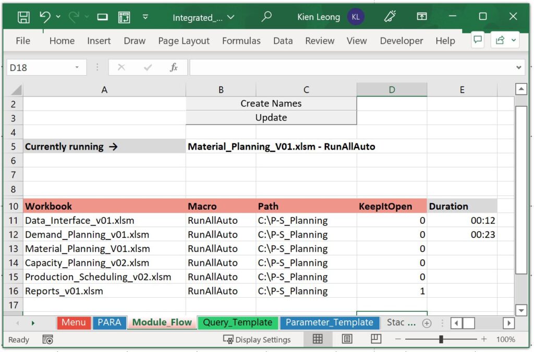The height and width of the screenshot is (352, 534).
Task: Click horizontal scrollbar left arrow
Action: [456, 323]
